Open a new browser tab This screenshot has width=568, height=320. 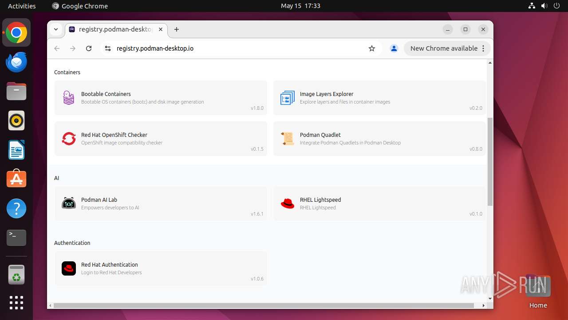click(x=177, y=29)
